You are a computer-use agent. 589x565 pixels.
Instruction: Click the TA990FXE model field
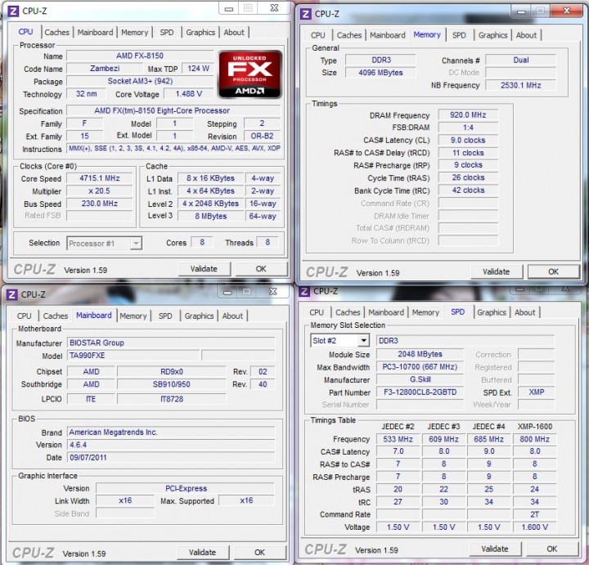click(133, 356)
